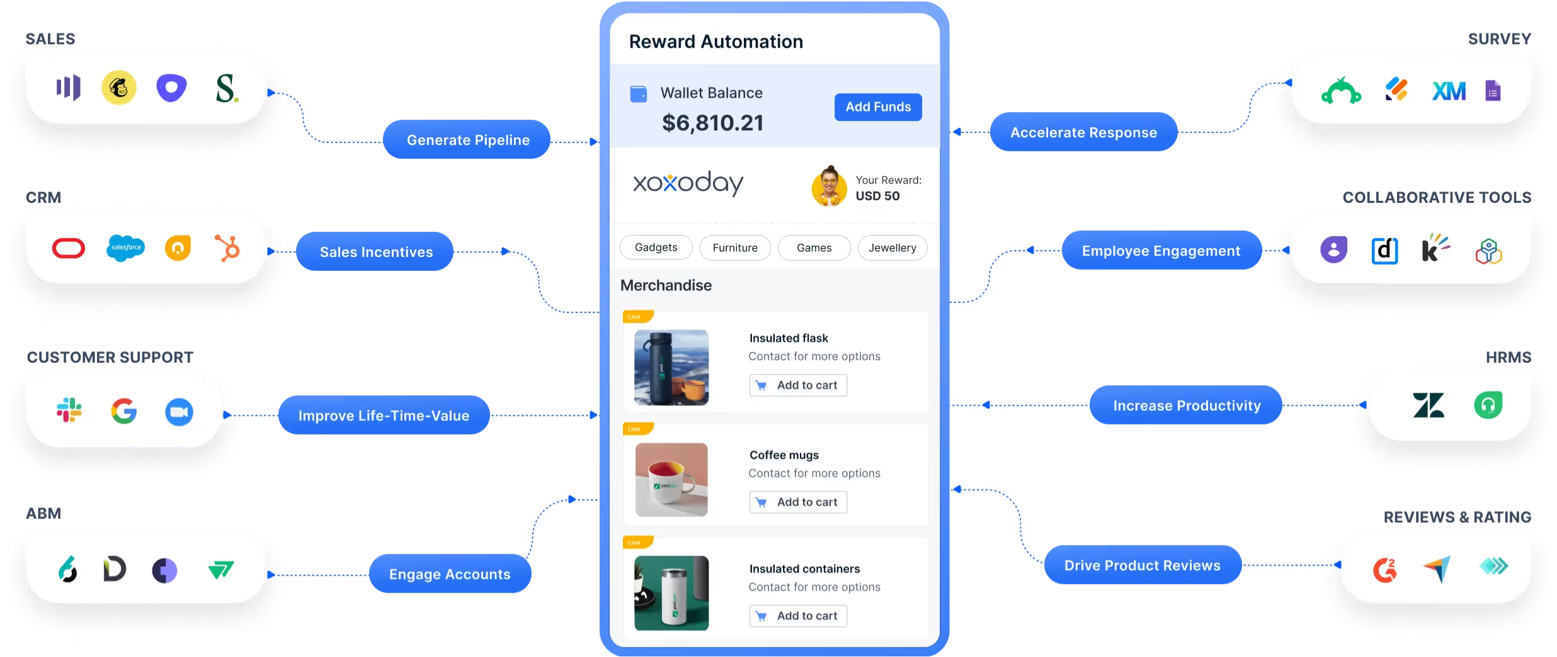
Task: Open the Insulated flask product thumbnail
Action: click(671, 367)
